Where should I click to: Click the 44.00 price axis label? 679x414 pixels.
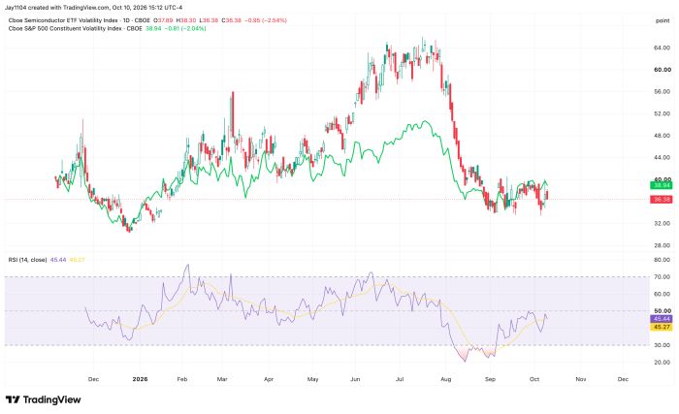pyautogui.click(x=663, y=158)
